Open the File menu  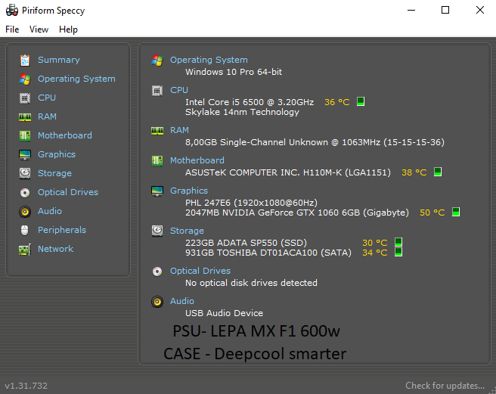click(12, 29)
